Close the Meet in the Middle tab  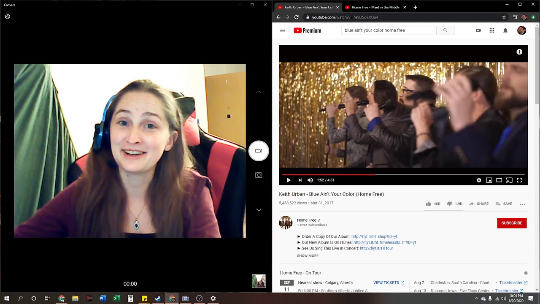coord(405,7)
